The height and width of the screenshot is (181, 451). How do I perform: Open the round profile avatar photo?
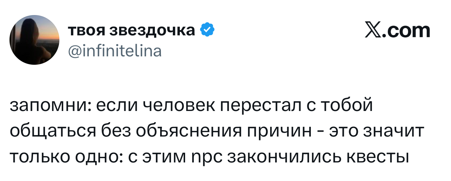pyautogui.click(x=34, y=40)
